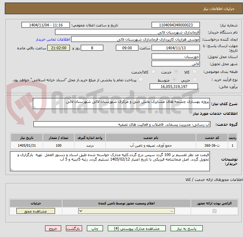
Task: Click request creator name field
Action: click(x=136, y=39)
